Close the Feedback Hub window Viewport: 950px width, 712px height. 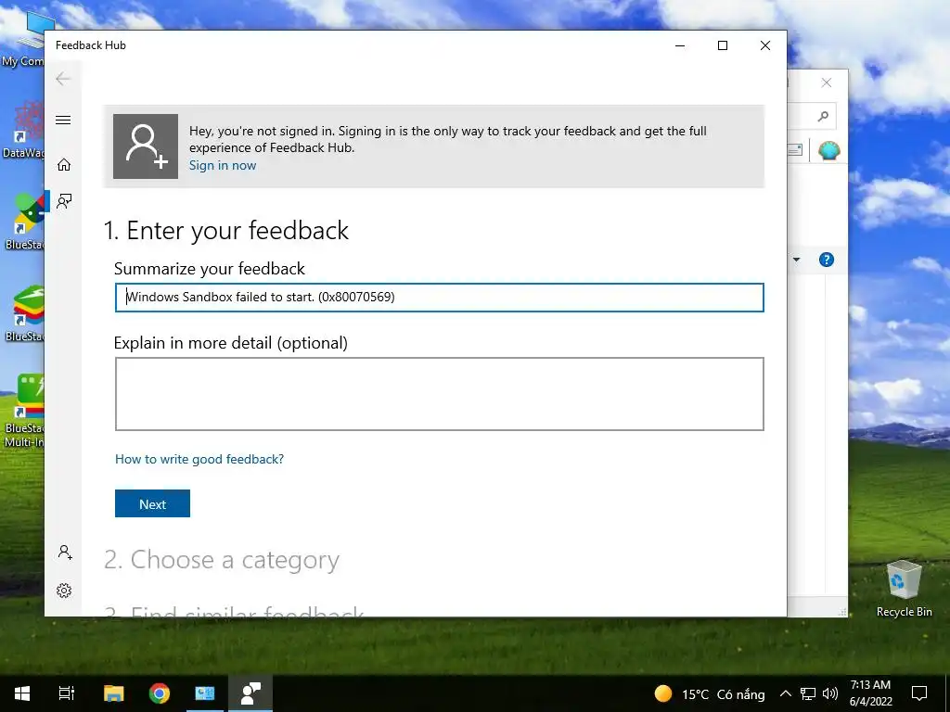pos(765,45)
